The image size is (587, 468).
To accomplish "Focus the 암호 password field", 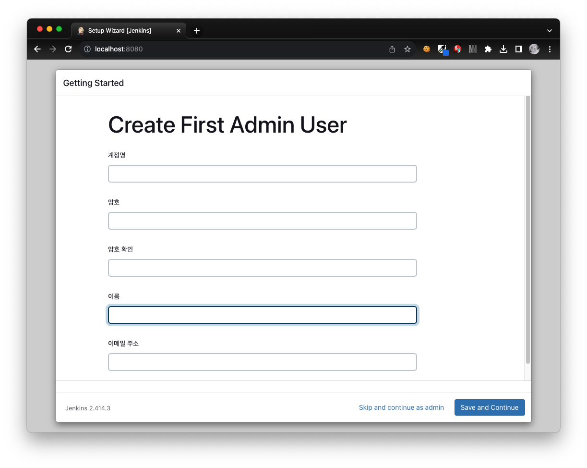I will tap(263, 221).
